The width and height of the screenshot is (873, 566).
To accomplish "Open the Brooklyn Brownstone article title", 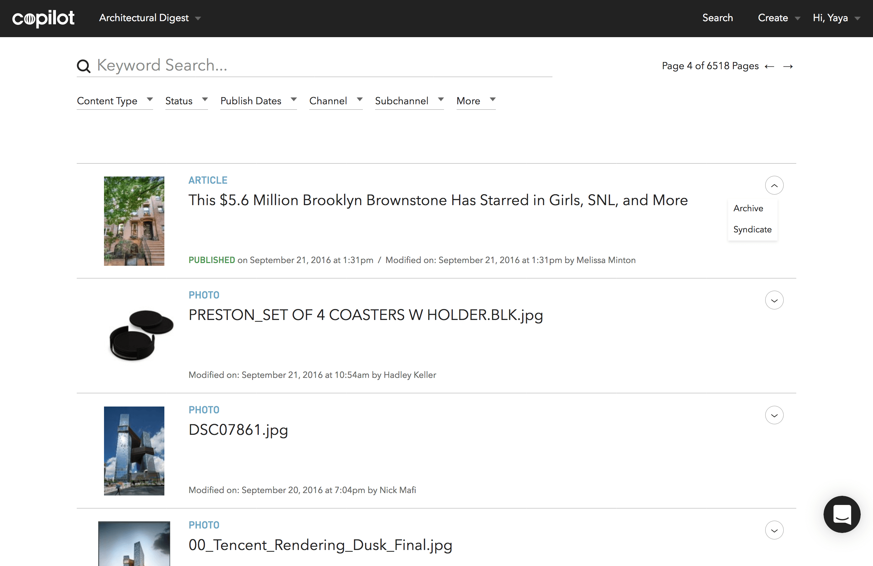I will pos(438,200).
